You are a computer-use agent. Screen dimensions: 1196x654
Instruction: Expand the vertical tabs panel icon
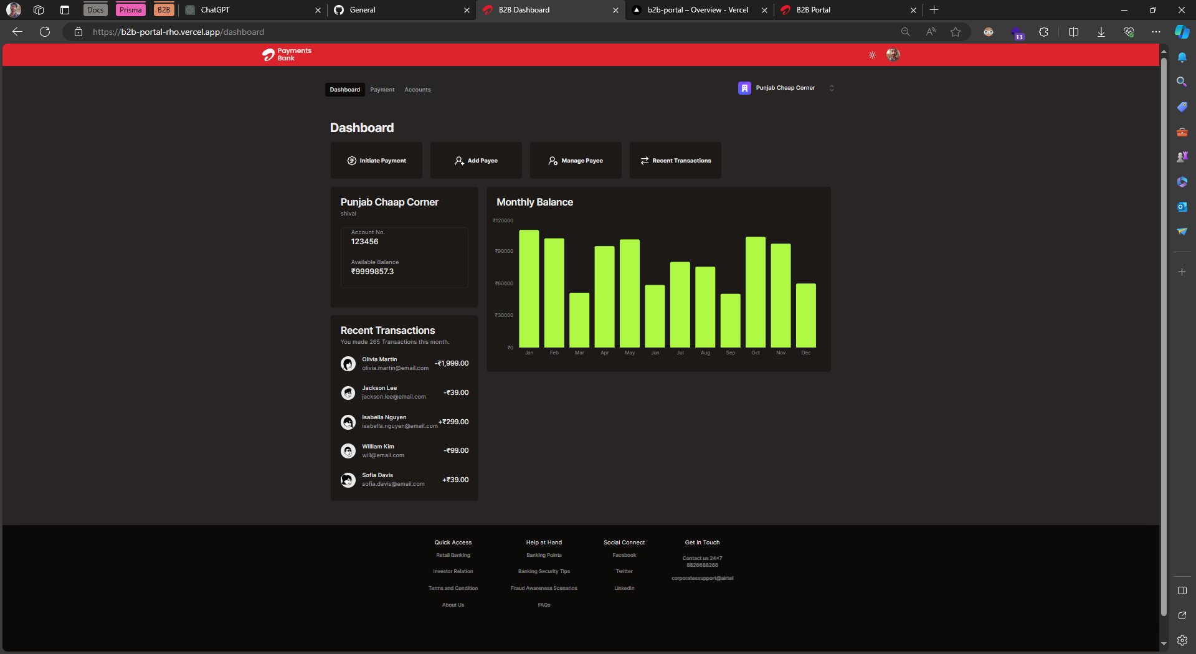[64, 10]
